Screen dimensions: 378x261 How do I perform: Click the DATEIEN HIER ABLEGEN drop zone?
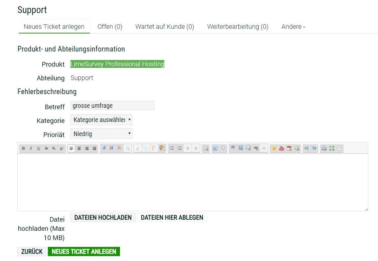172,217
